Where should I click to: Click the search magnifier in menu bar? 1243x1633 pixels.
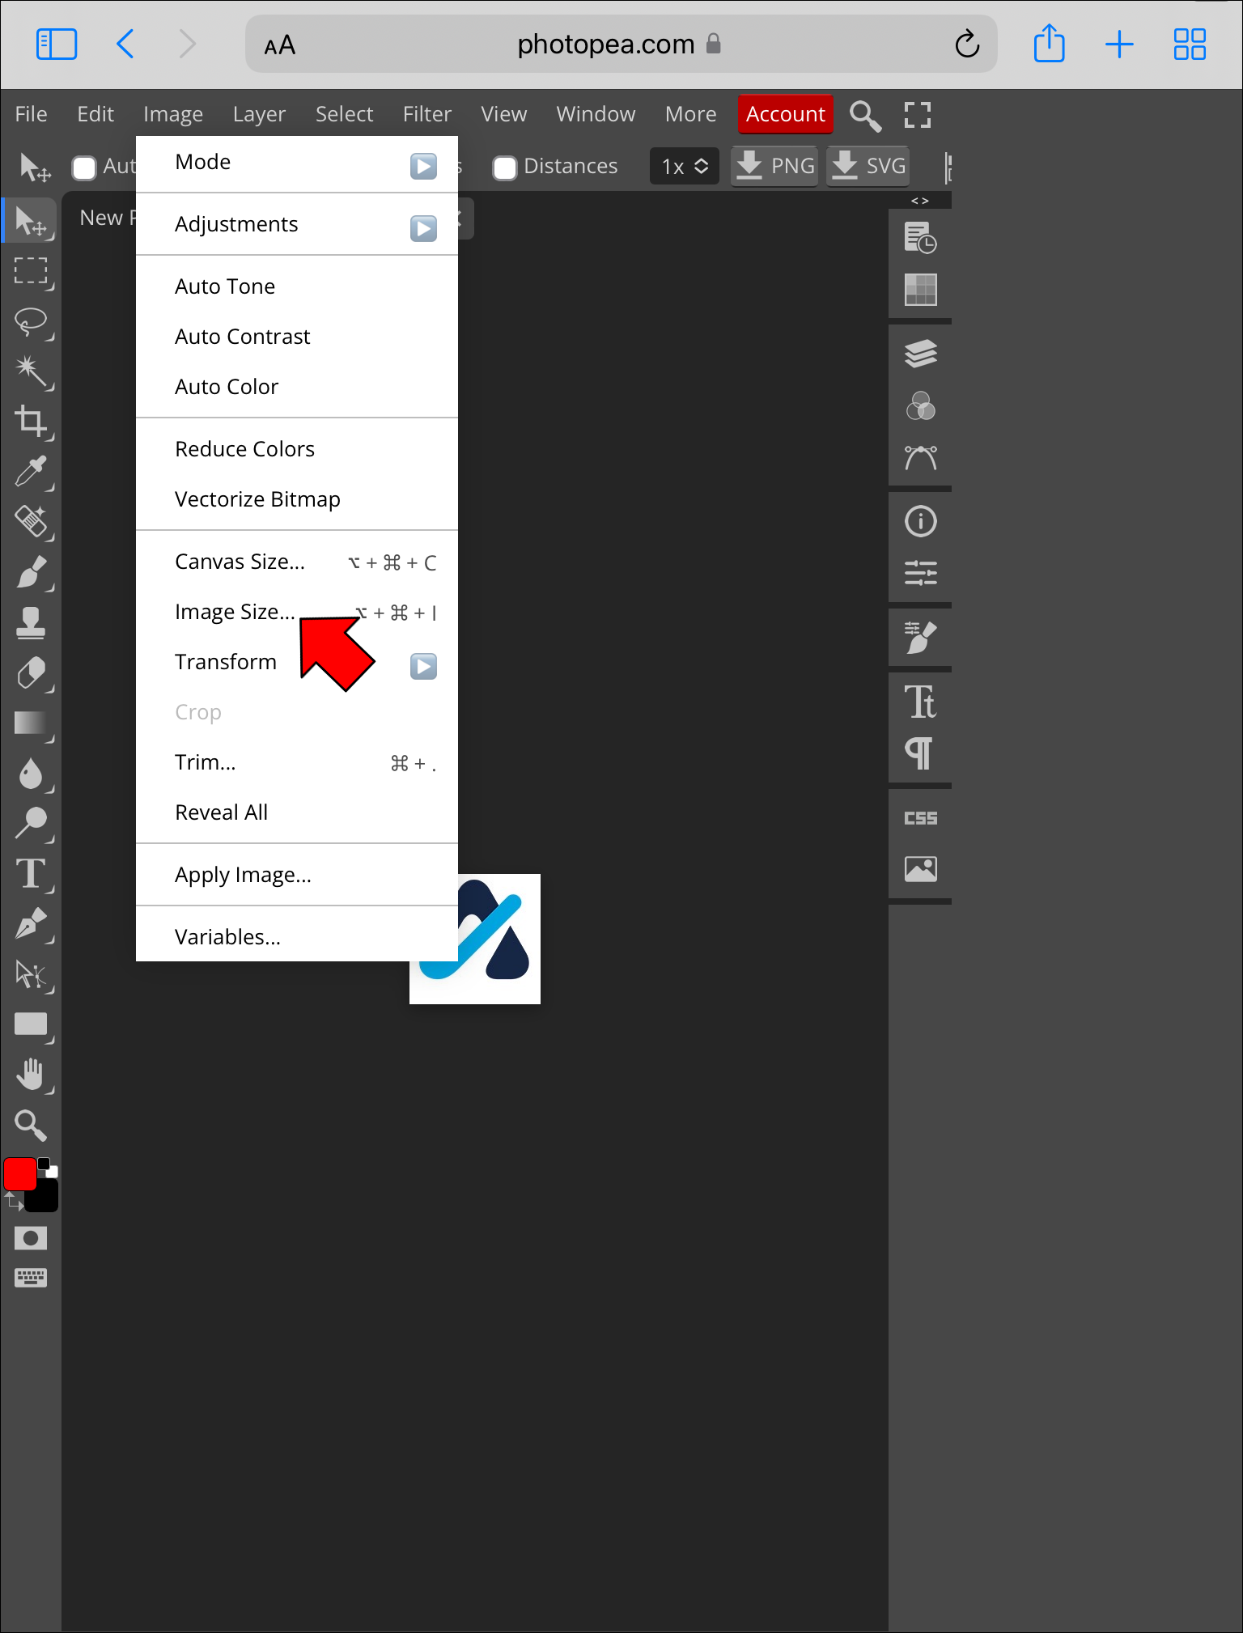(865, 115)
